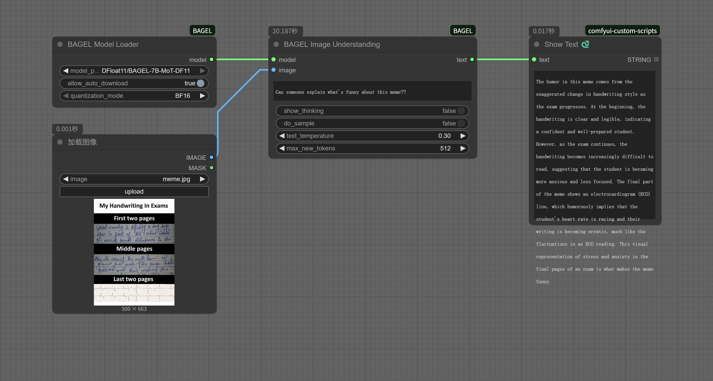The width and height of the screenshot is (713, 381).
Task: Click the Show Text node title
Action: pyautogui.click(x=561, y=44)
